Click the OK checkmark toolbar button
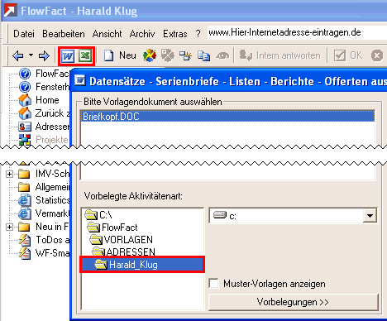 pyautogui.click(x=348, y=55)
